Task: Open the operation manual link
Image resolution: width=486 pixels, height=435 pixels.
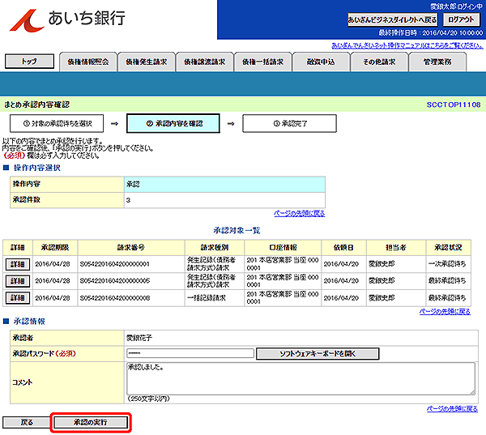Action: point(407,45)
